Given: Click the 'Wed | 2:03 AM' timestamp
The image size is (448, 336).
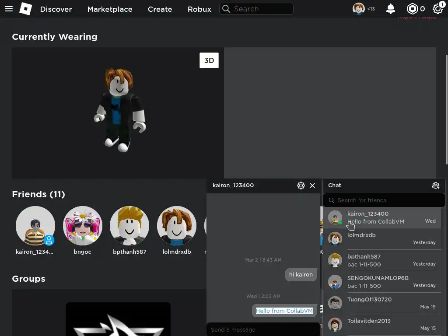Looking at the screenshot, I should point(263,296).
